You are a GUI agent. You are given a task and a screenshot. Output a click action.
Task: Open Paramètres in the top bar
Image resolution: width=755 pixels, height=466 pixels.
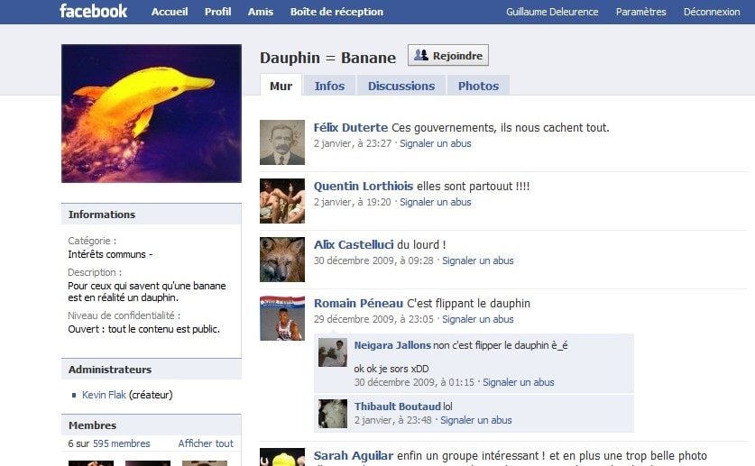[x=640, y=12]
